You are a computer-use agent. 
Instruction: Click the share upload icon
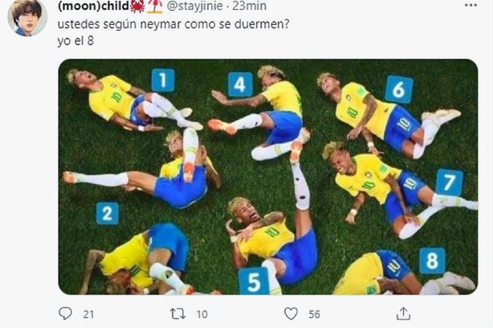point(403,314)
